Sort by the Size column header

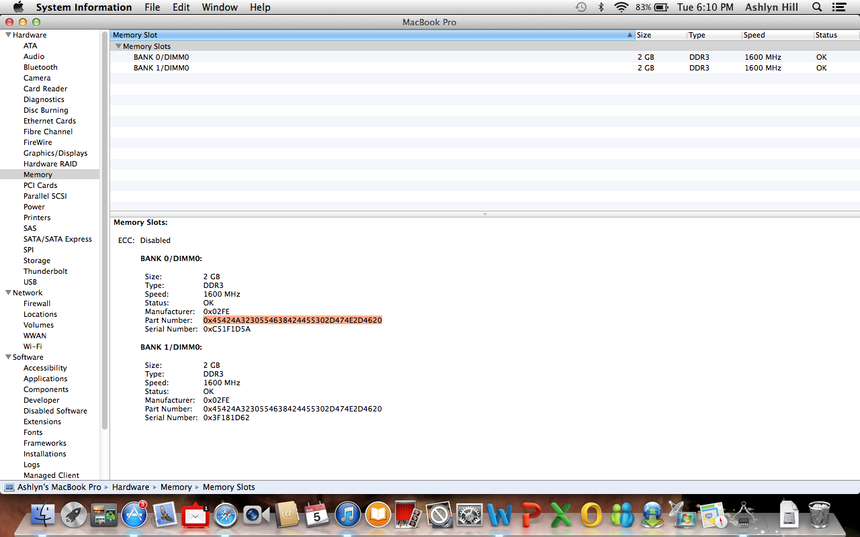(x=660, y=35)
